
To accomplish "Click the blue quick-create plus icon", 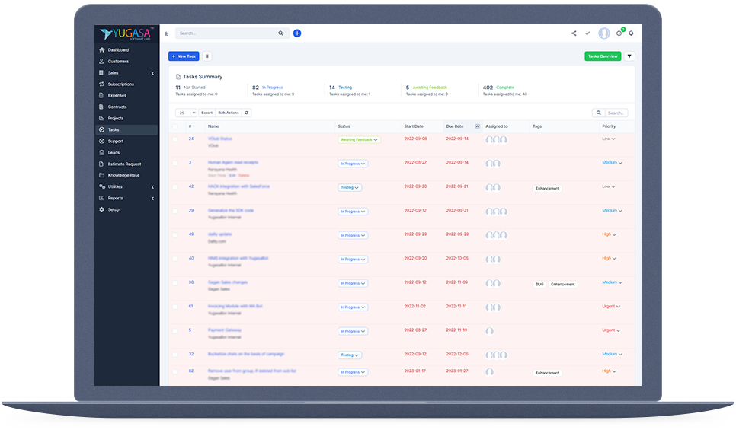I will pyautogui.click(x=297, y=33).
